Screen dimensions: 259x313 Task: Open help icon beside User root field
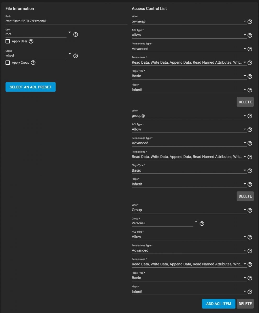76,34
